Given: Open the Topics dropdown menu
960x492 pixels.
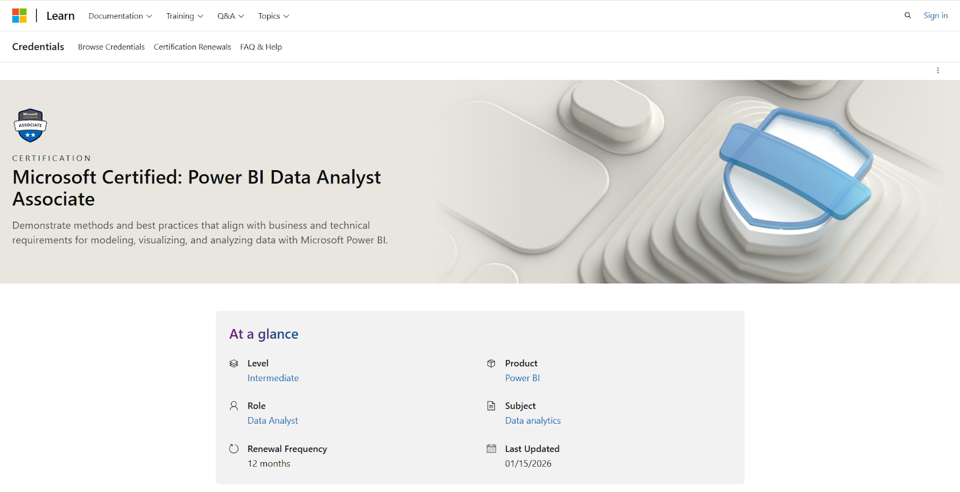Looking at the screenshot, I should [x=274, y=16].
